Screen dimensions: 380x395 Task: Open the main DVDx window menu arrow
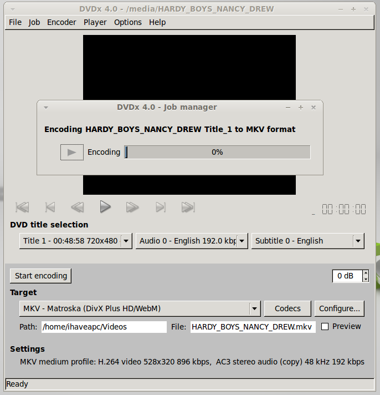click(x=13, y=9)
